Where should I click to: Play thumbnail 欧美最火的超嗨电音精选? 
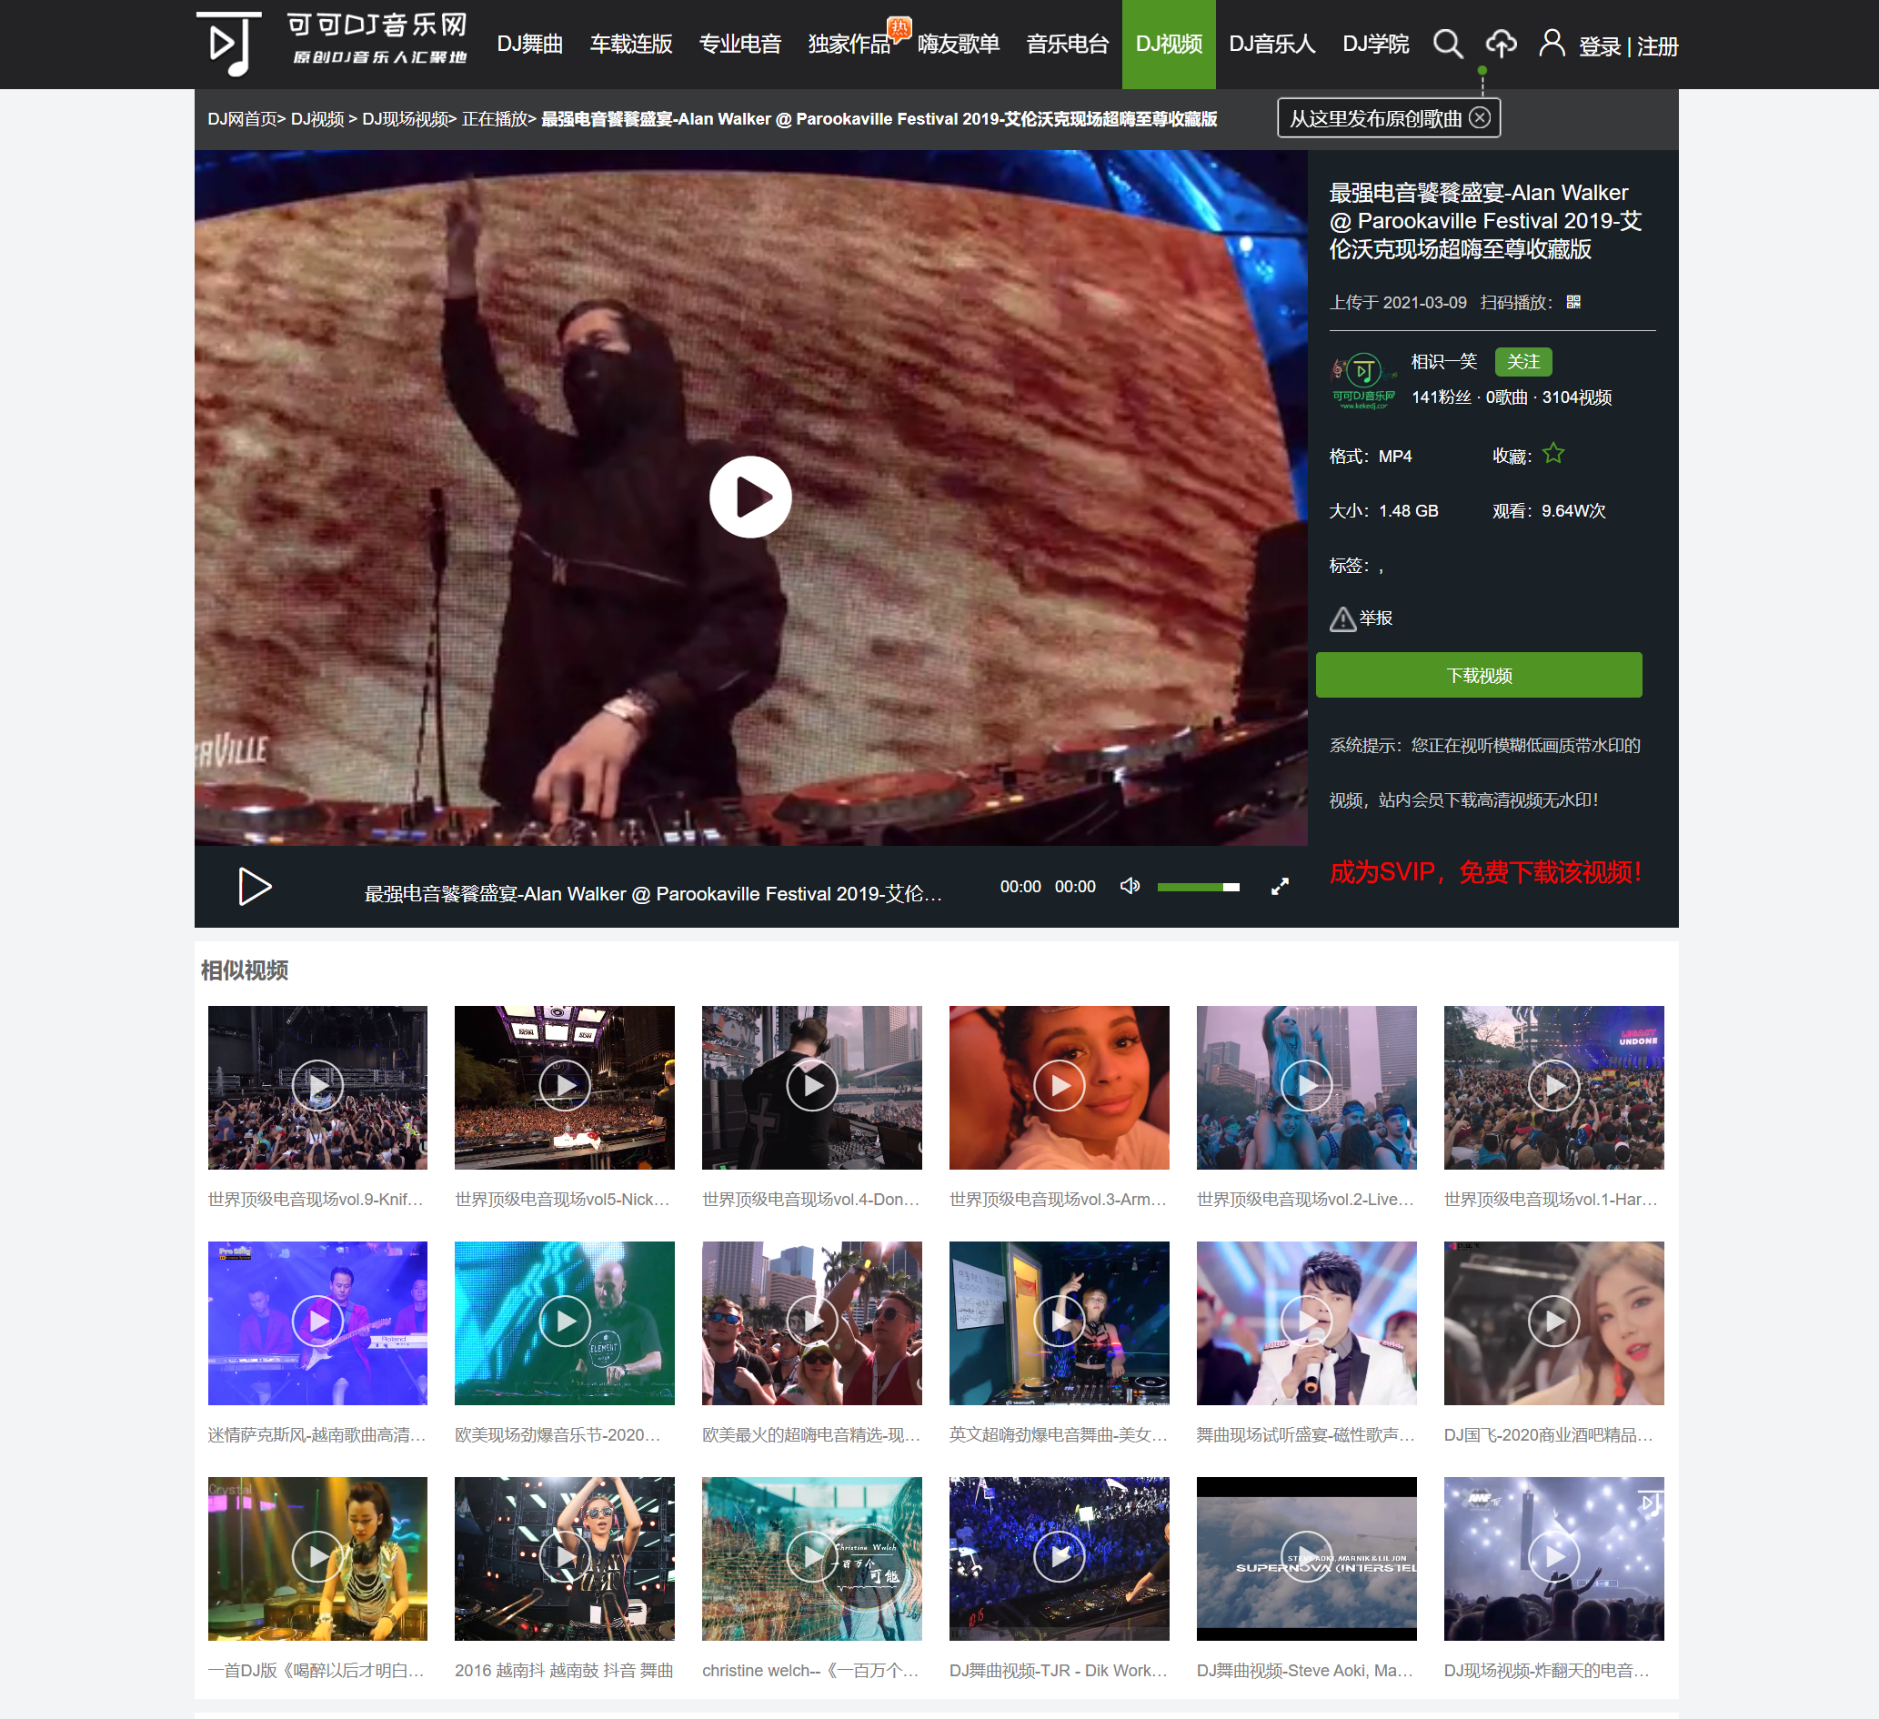click(811, 1322)
